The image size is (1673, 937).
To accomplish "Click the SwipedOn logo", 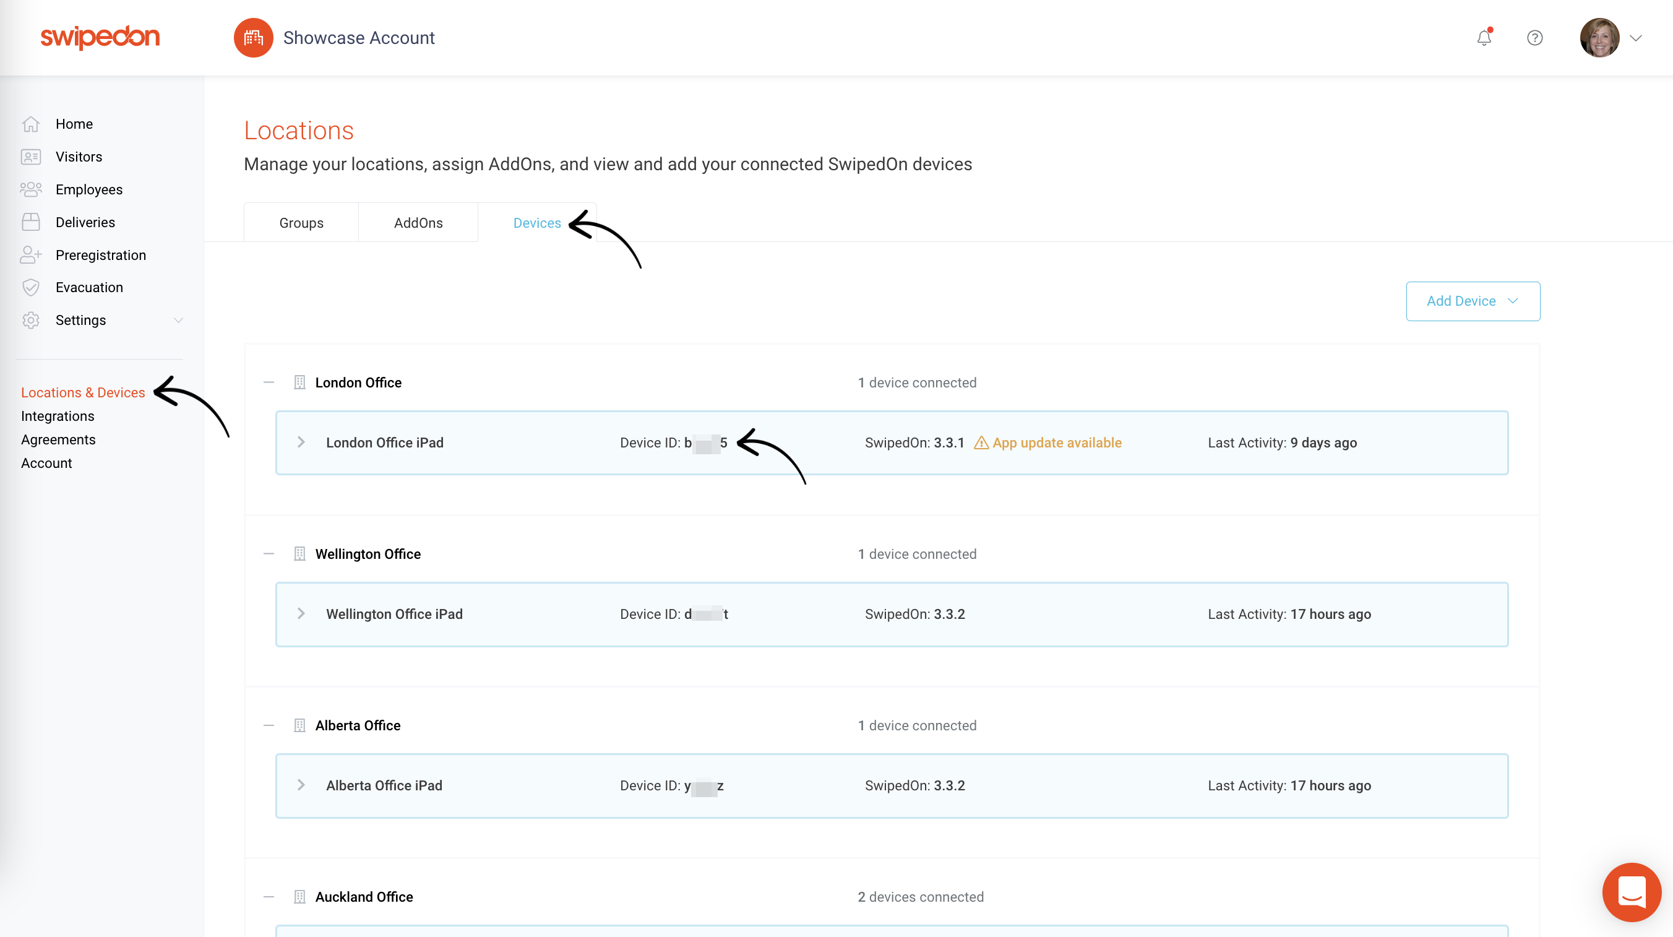I will tap(100, 37).
